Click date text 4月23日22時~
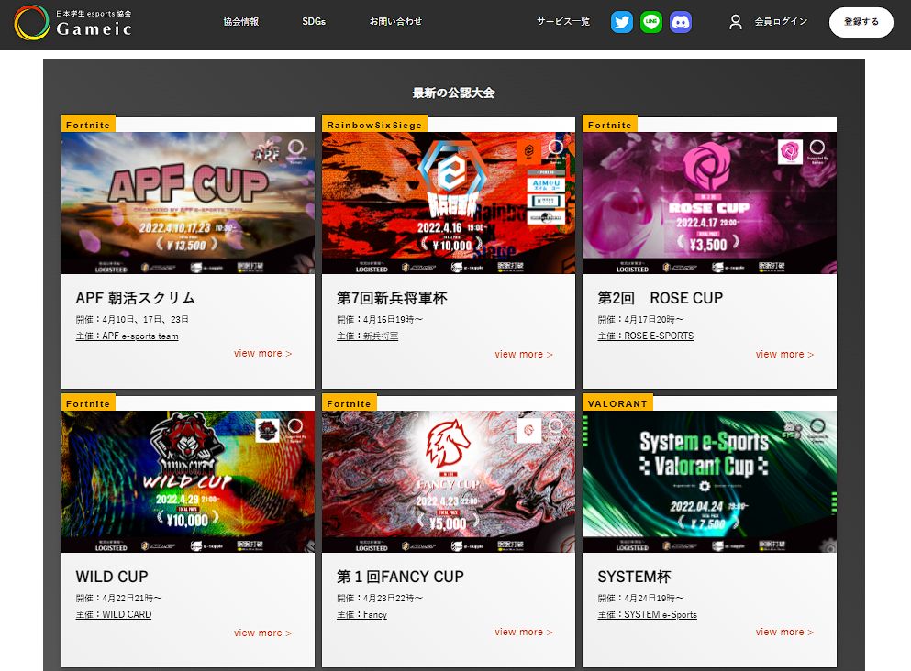Image resolution: width=911 pixels, height=671 pixels. pyautogui.click(x=394, y=598)
